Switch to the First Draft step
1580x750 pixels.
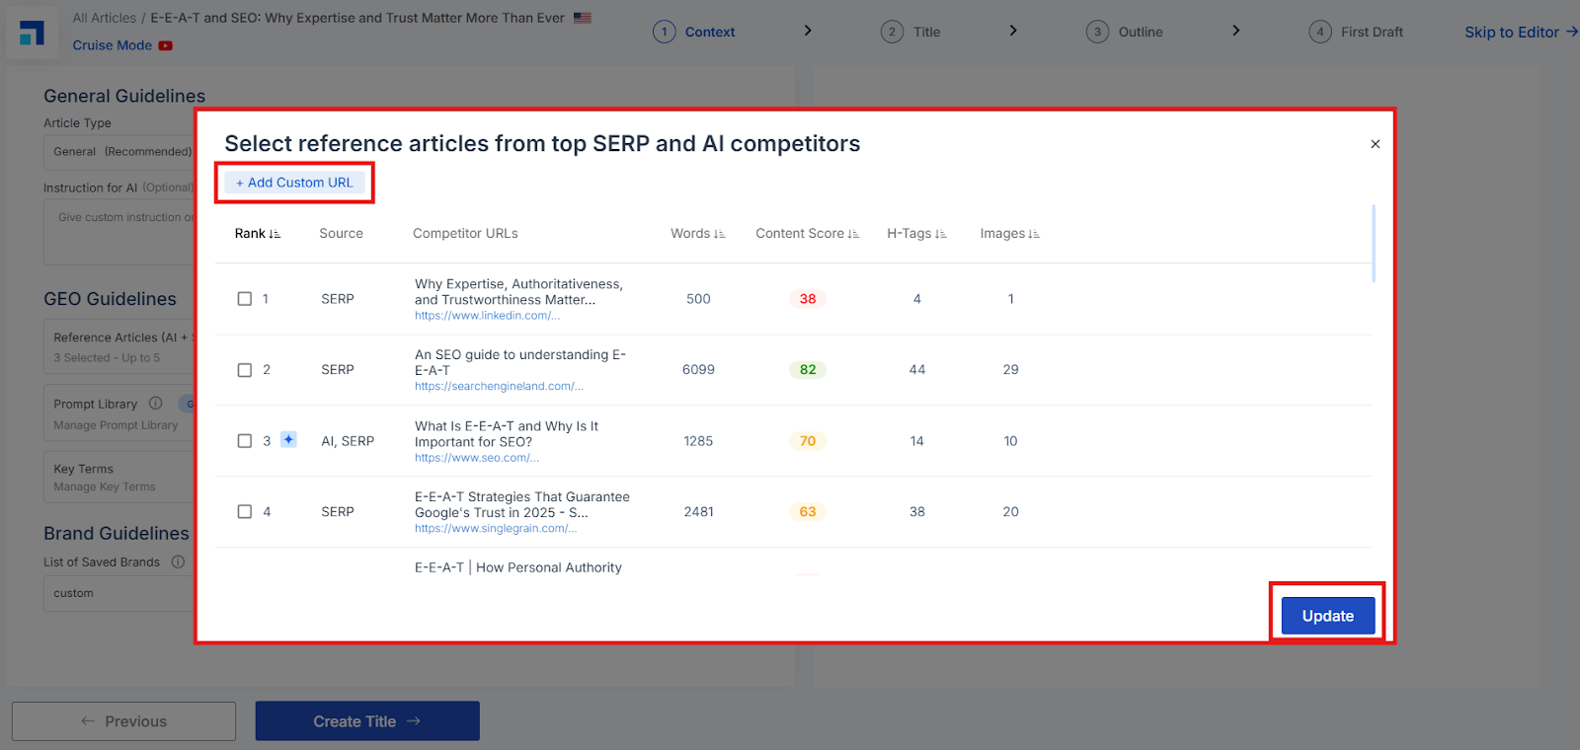pyautogui.click(x=1356, y=32)
